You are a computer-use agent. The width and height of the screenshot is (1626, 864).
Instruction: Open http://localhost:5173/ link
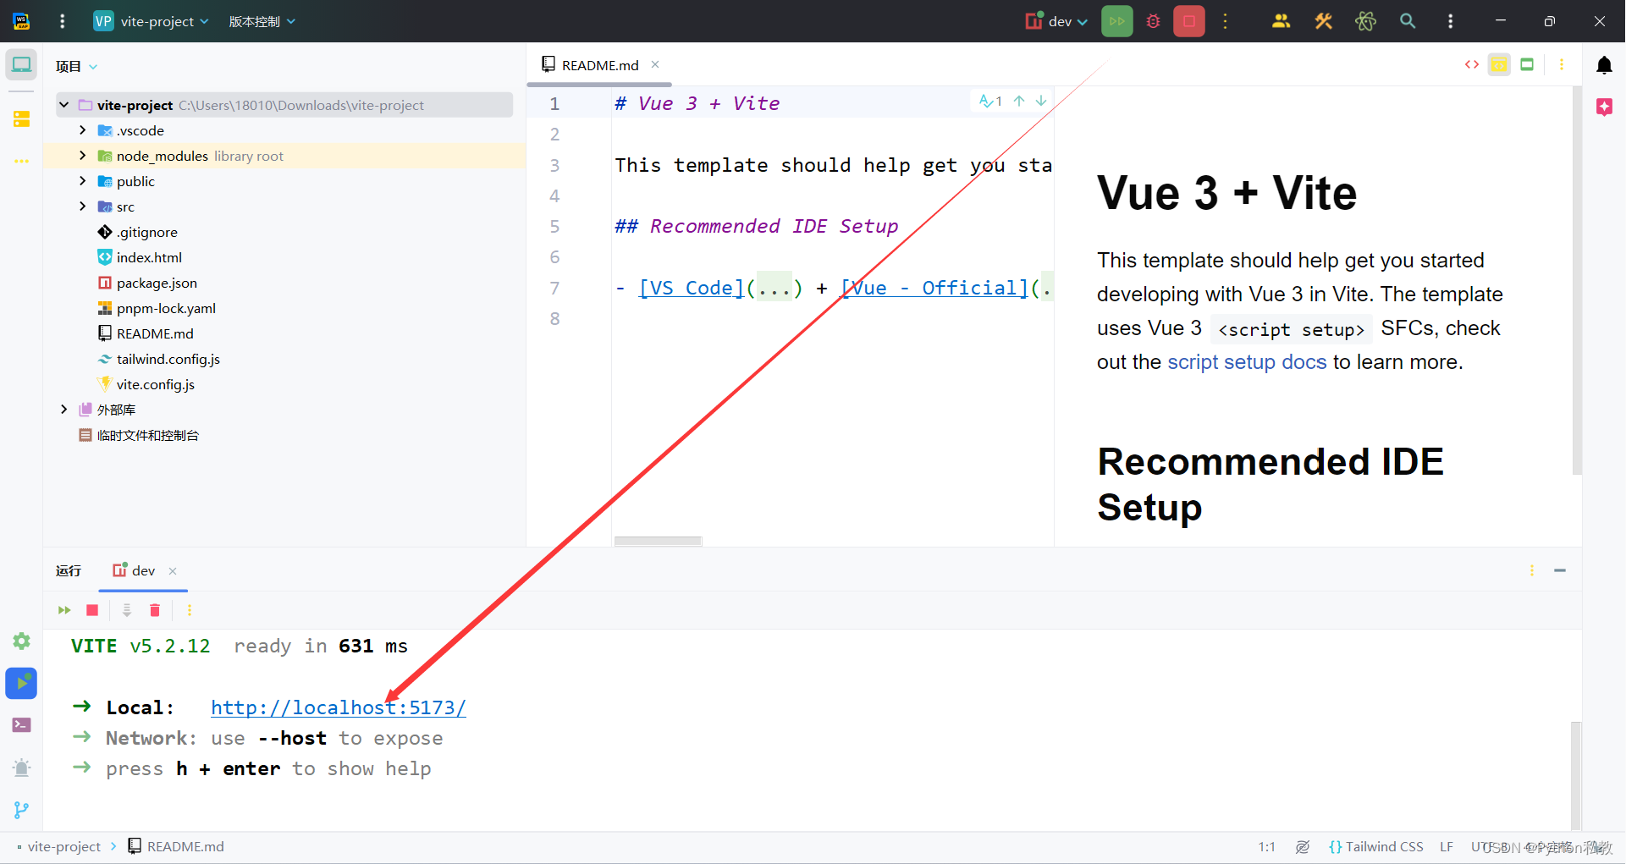pyautogui.click(x=339, y=707)
